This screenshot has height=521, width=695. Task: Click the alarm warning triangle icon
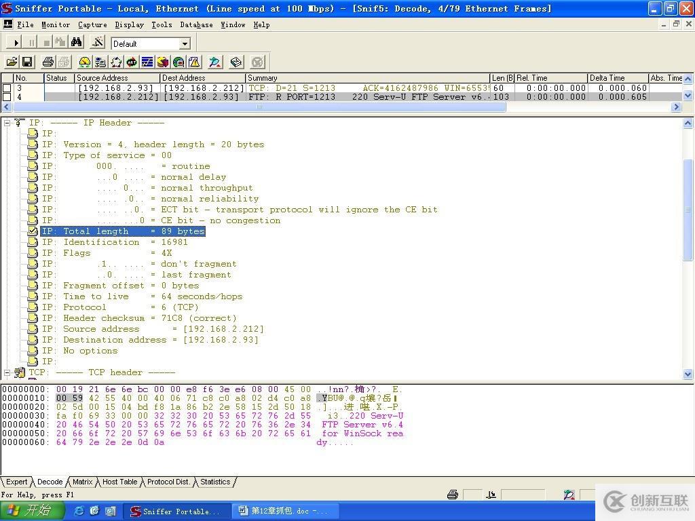194,62
